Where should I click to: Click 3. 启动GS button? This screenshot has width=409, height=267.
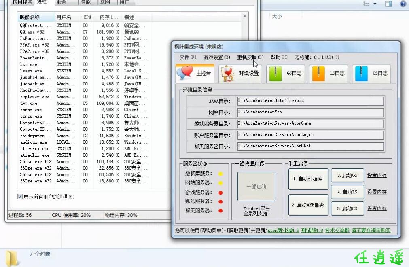(347, 175)
